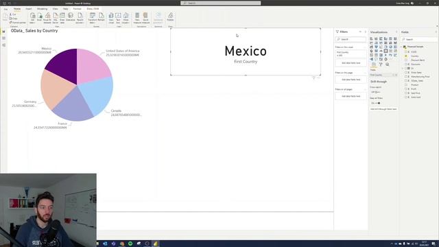Click Add data fields here under this visual
439x247 pixels.
click(x=351, y=63)
